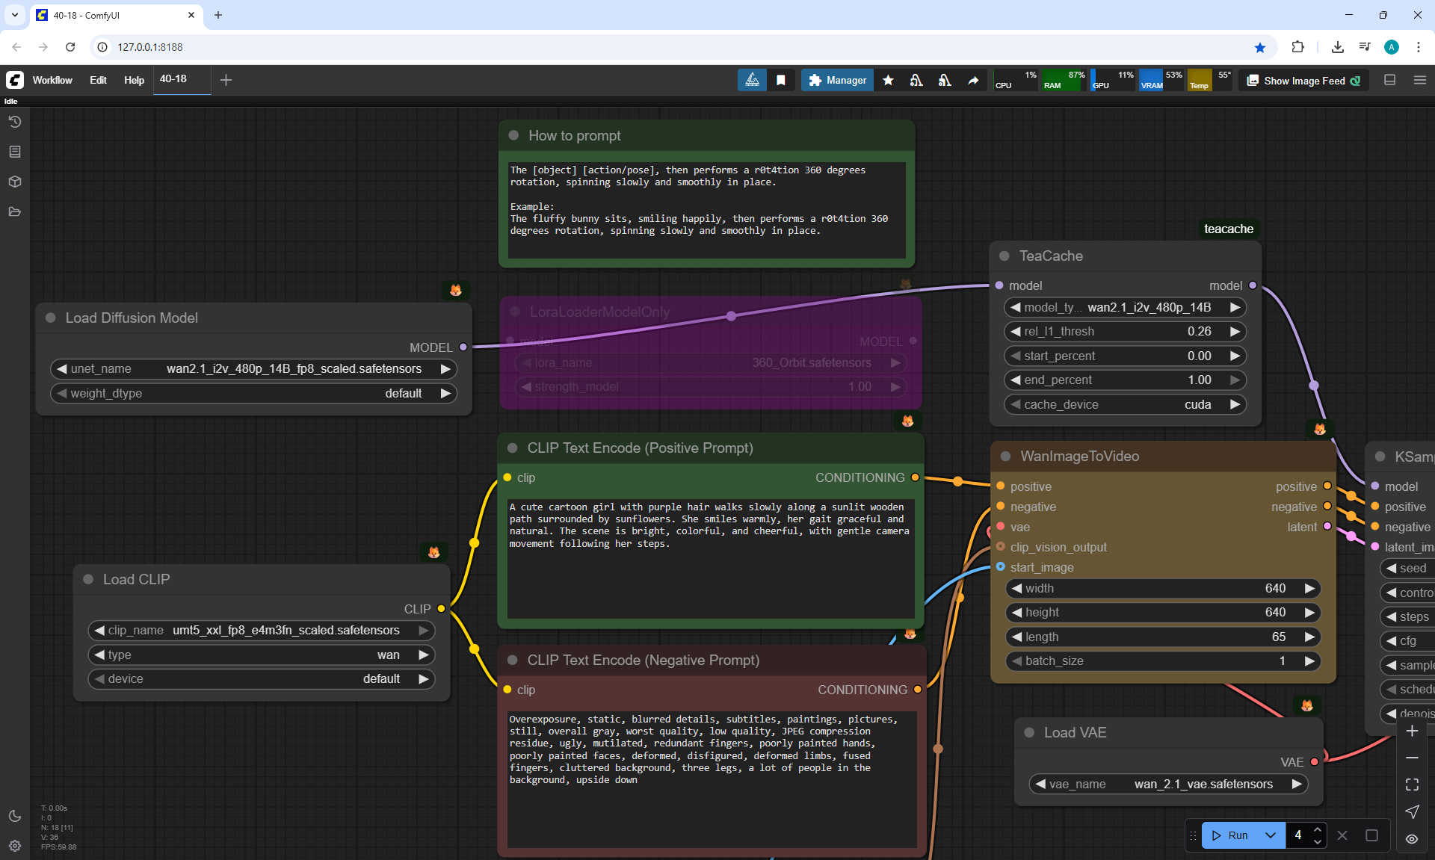The width and height of the screenshot is (1435, 860).
Task: Click fit view icon in canvas controls
Action: pos(1412,785)
